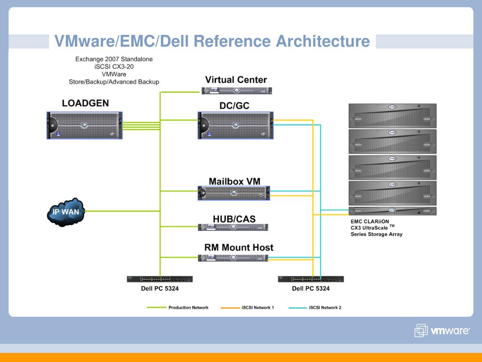Select the production network Dell PC 5324 switch icon
482x362 pixels.
(x=160, y=279)
